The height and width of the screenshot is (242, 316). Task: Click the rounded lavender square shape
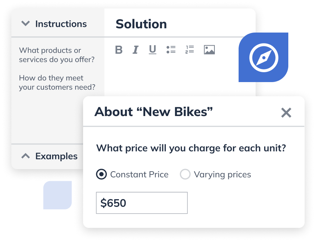point(57,195)
